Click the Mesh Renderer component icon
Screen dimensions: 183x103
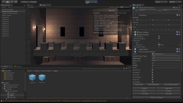point(135,35)
